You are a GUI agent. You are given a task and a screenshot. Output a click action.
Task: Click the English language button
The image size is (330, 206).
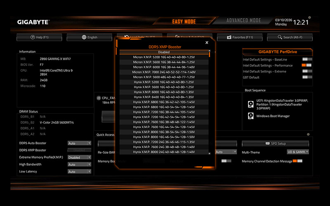[90, 37]
